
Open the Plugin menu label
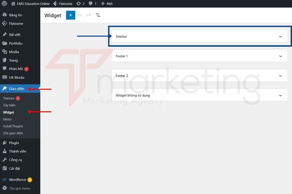click(14, 143)
